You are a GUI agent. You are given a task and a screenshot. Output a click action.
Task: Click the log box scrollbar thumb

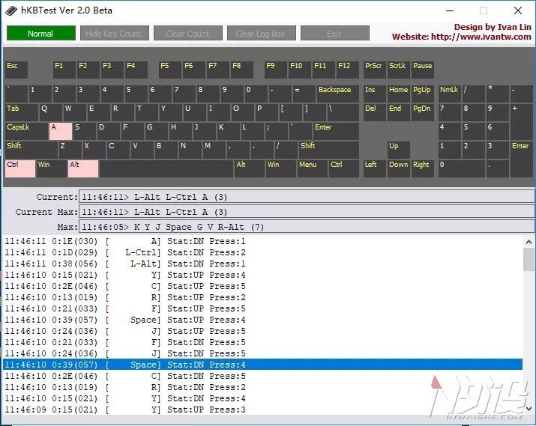pyautogui.click(x=529, y=260)
